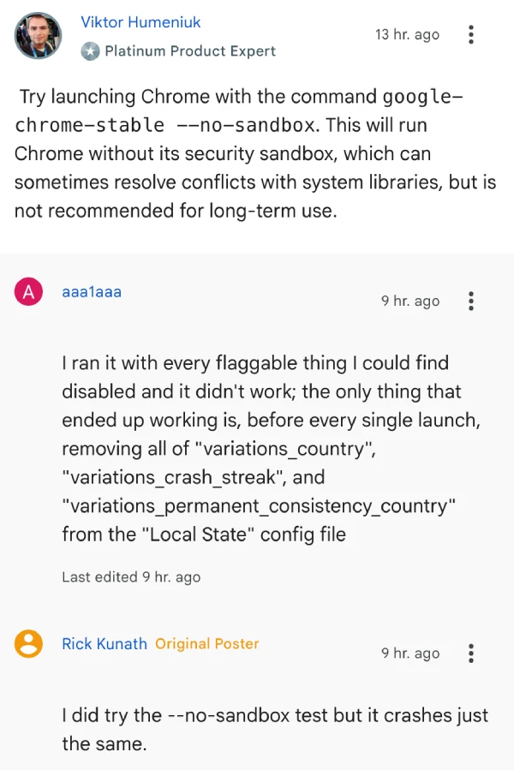The image size is (514, 770).
Task: Select the 9 hr. ago timestamp on aaa1aaa's comment
Action: 410,301
